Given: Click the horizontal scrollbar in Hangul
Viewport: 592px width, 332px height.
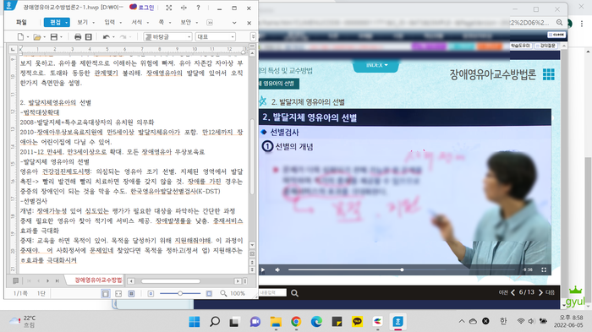Looking at the screenshot, I should point(171,281).
